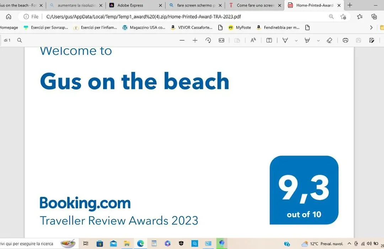
Task: Close the Adobe Express tab
Action: [x=160, y=5]
